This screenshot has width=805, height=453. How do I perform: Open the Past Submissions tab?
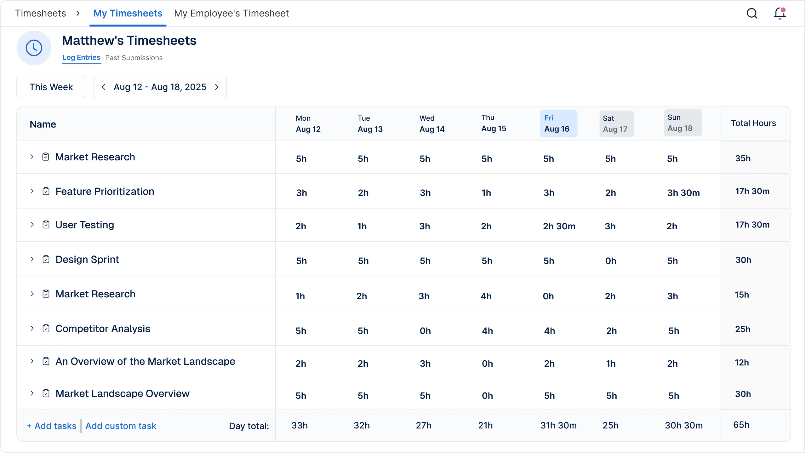point(134,58)
